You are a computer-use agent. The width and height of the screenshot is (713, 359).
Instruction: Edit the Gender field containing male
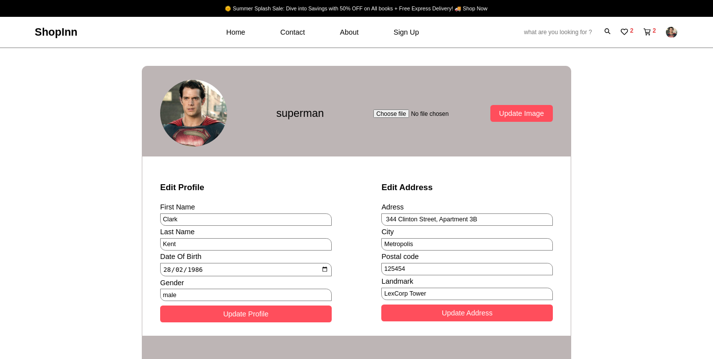coord(246,295)
